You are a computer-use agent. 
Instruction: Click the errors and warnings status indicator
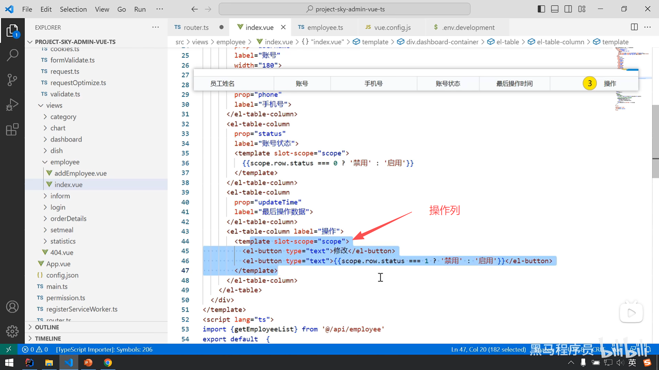point(35,349)
